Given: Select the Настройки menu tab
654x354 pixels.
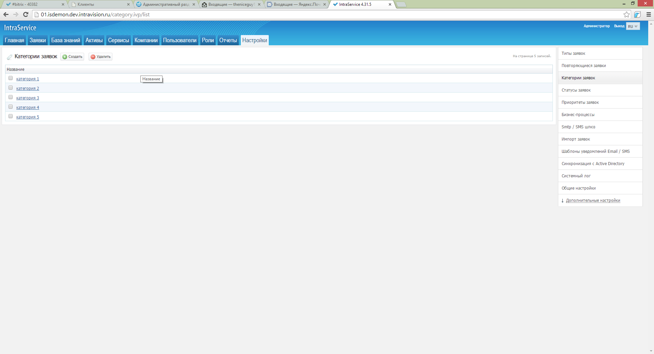Looking at the screenshot, I should 255,40.
